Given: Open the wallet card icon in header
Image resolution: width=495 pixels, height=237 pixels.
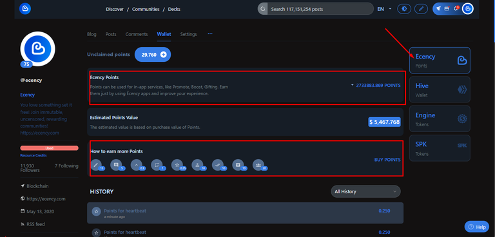Looking at the screenshot, I should click(x=447, y=9).
